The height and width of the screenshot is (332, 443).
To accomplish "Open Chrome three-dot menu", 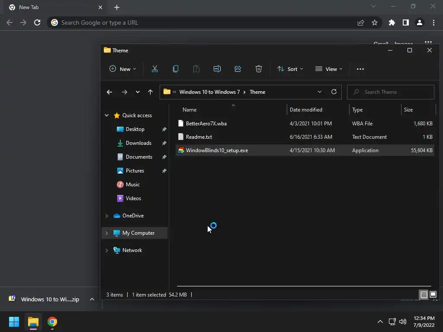I will click(433, 22).
